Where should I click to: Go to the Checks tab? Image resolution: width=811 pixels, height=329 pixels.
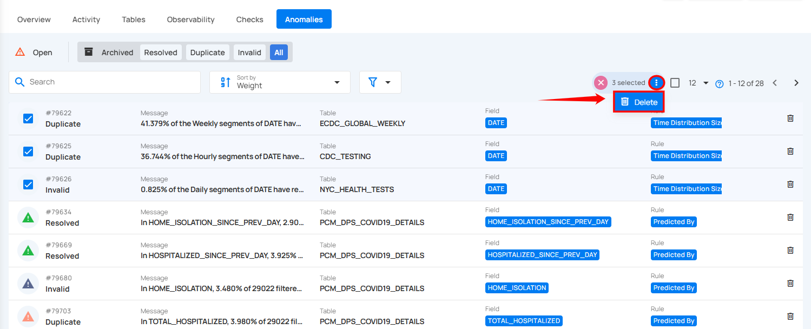[x=250, y=19]
